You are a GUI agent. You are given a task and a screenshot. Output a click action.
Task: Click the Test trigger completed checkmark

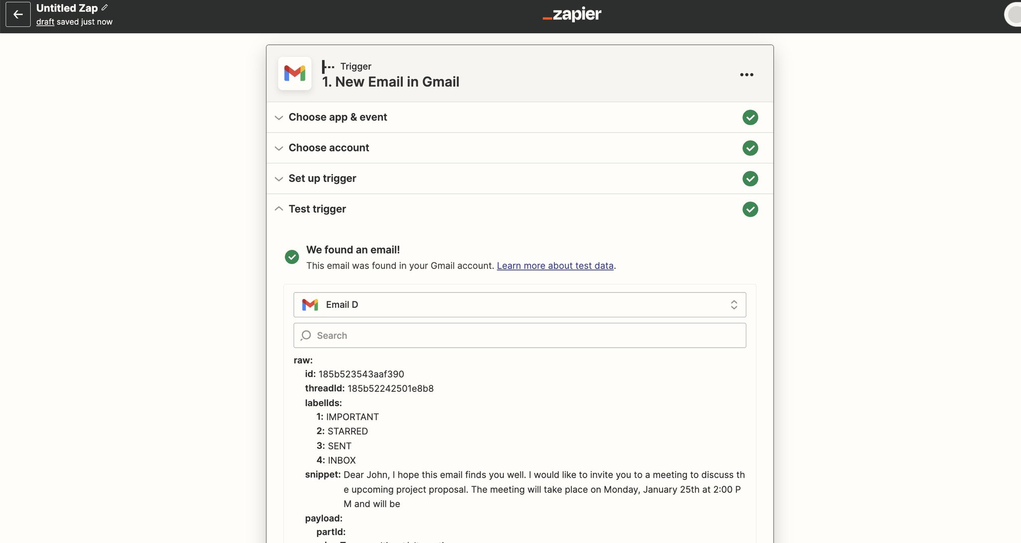(x=750, y=209)
